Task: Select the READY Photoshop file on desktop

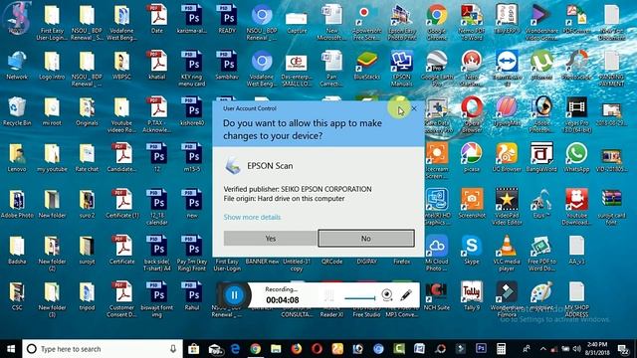Action: tap(227, 19)
